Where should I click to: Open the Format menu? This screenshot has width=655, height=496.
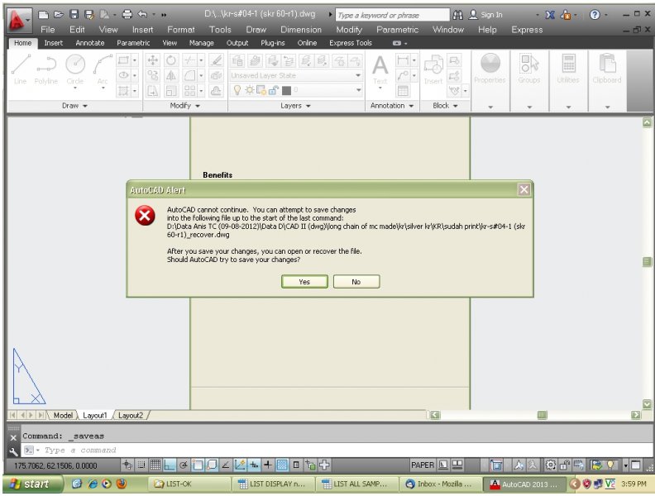point(181,30)
